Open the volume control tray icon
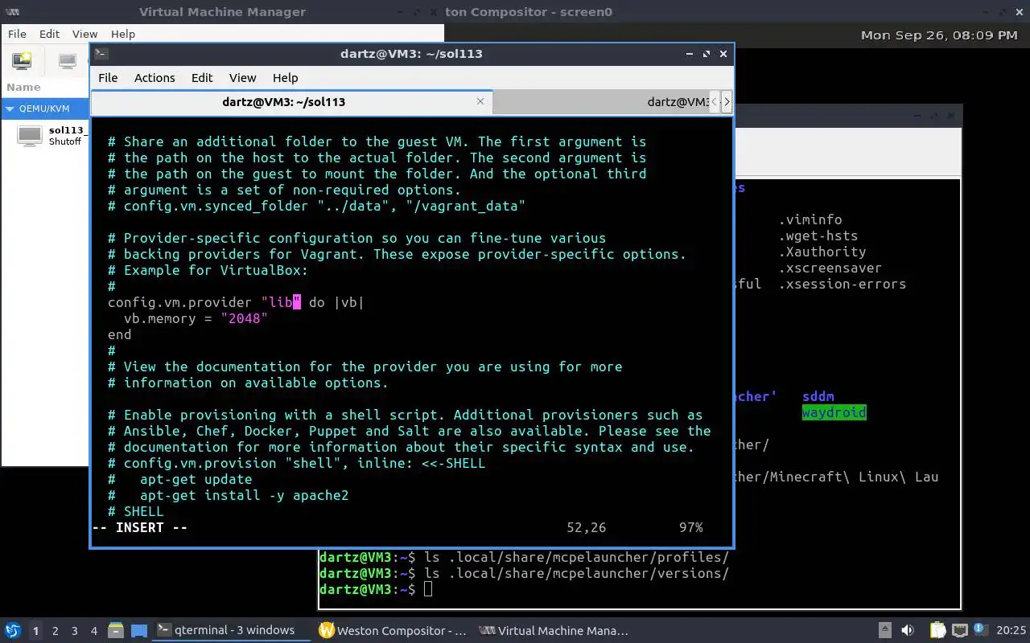This screenshot has height=643, width=1030. click(908, 630)
